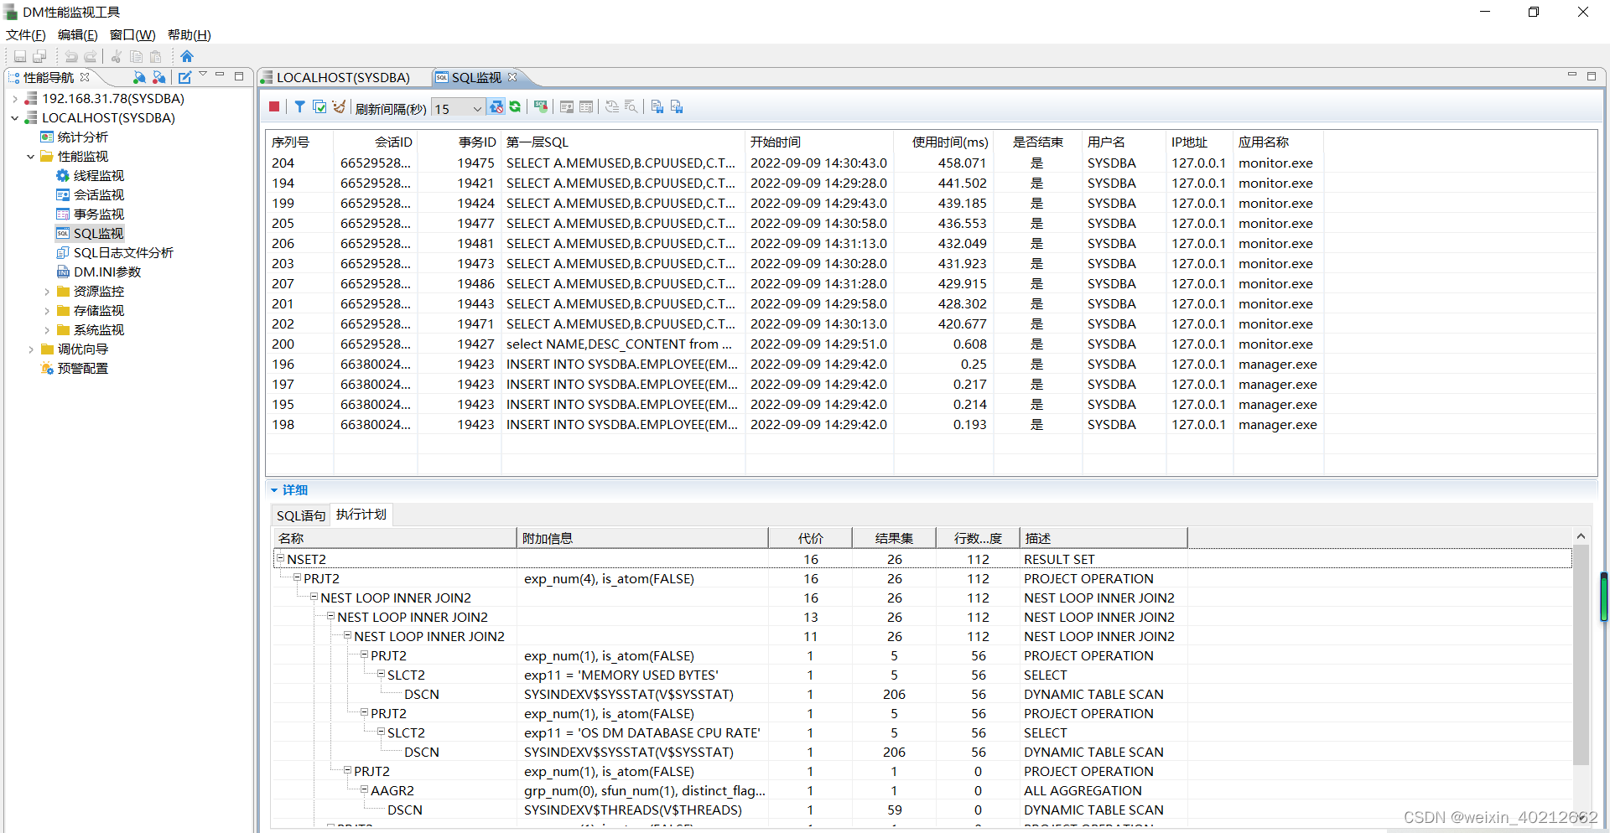The image size is (1610, 833).
Task: Open the navigation panel view menu triangle
Action: [203, 75]
